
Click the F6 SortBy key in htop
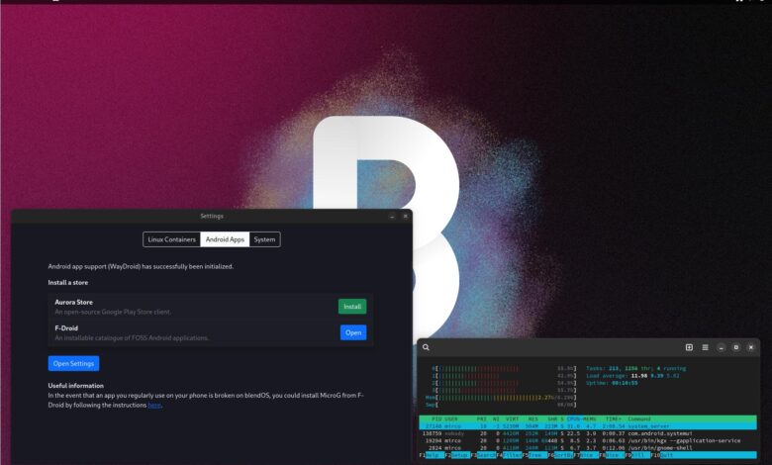(x=561, y=455)
